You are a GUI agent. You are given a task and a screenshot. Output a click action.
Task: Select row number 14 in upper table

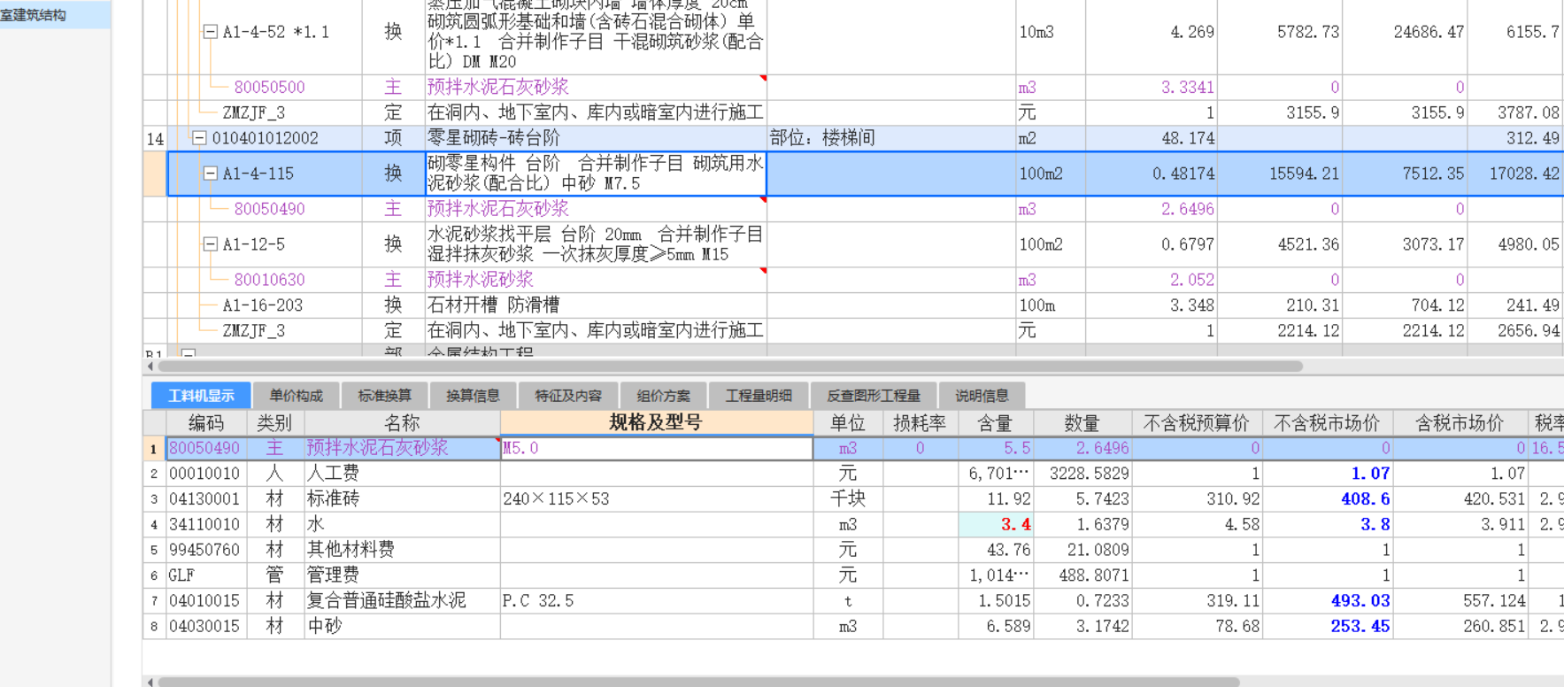(x=155, y=139)
